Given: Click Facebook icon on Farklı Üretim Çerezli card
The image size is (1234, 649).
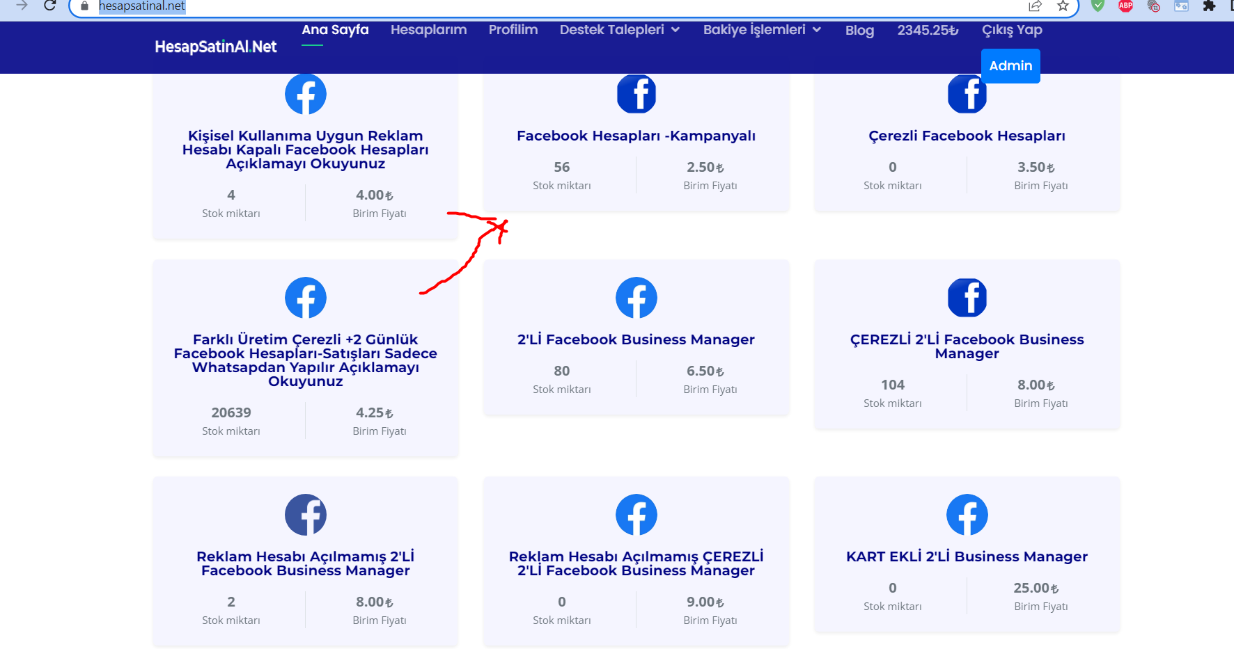Looking at the screenshot, I should click(x=306, y=298).
